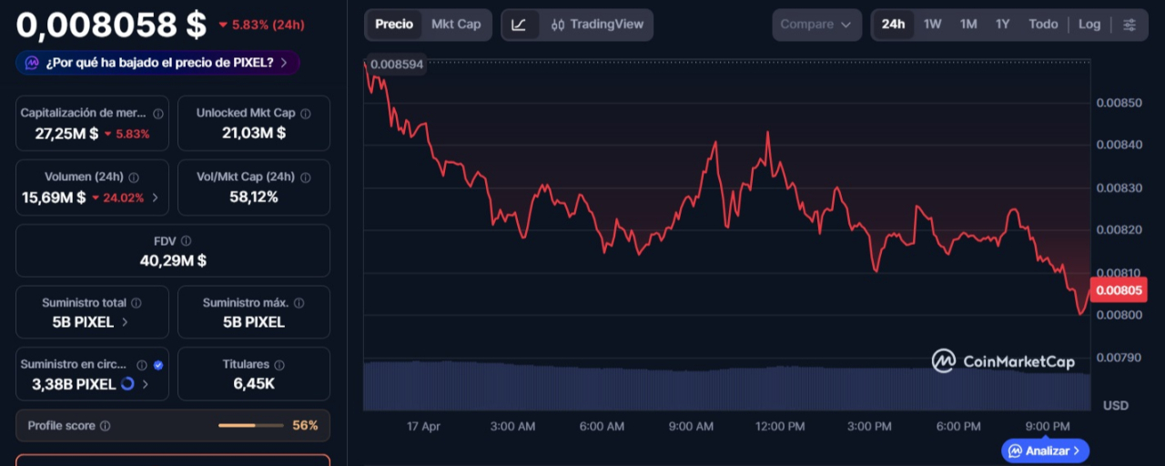The height and width of the screenshot is (466, 1165).
Task: Click the 58,12% Vol/Mkt Cap value
Action: (254, 197)
